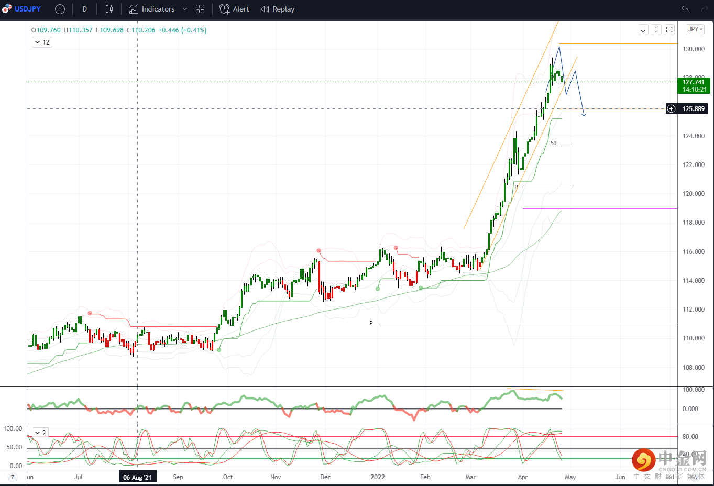Click the 127.741 current price label

[694, 82]
